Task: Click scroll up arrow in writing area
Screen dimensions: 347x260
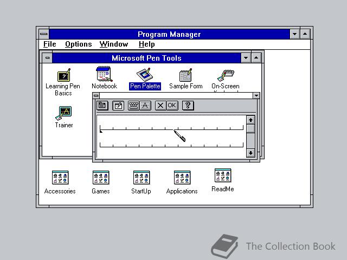Action: pos(250,120)
